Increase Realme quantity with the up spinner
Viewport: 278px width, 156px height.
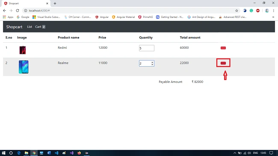[x=152, y=62]
